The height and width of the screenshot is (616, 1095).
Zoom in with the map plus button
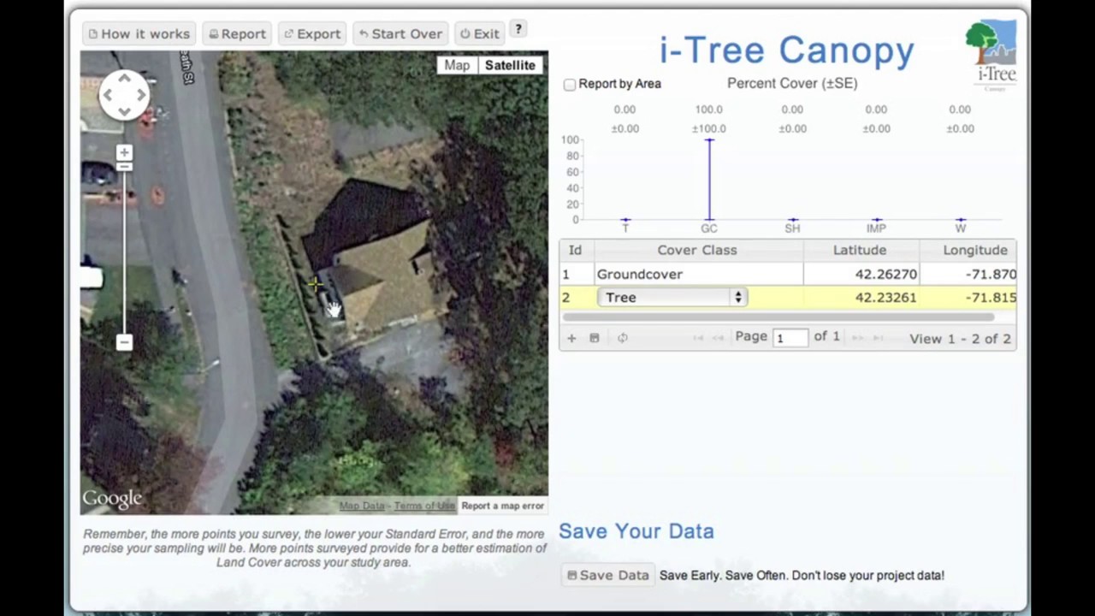pos(124,153)
